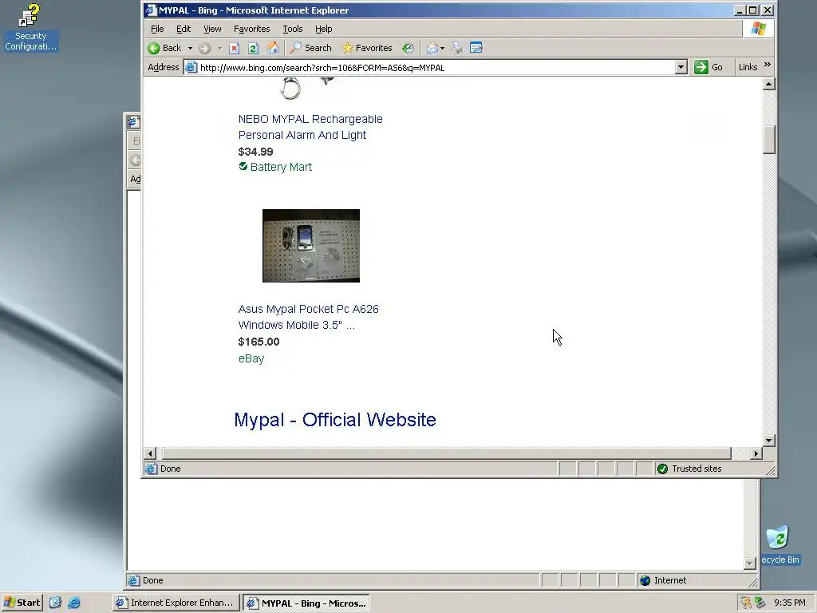Click the green Go button

[x=709, y=67]
